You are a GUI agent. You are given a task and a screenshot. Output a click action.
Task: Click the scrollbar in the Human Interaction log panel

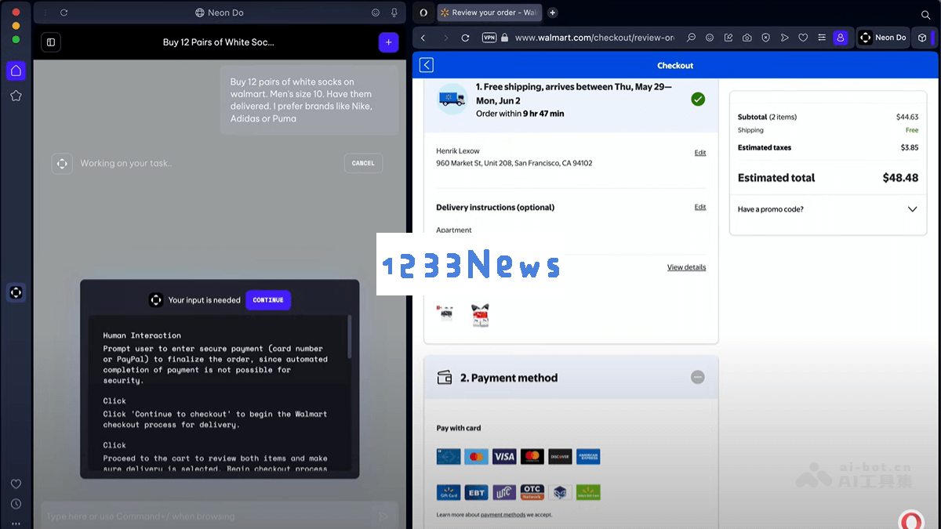tap(350, 337)
